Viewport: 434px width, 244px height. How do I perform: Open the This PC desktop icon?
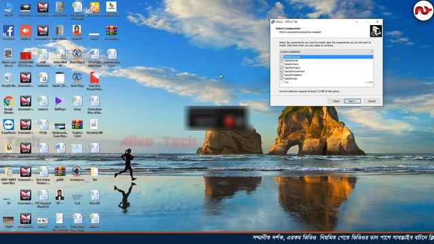[8, 8]
